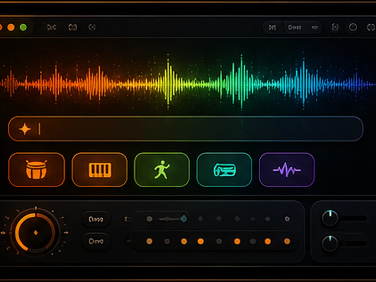Select the drum instrument tile
Screen dimensions: 376x282
click(37, 170)
